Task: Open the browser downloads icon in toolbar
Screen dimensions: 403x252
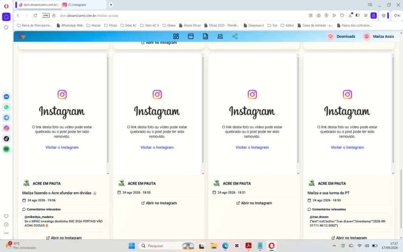Action: (350, 15)
